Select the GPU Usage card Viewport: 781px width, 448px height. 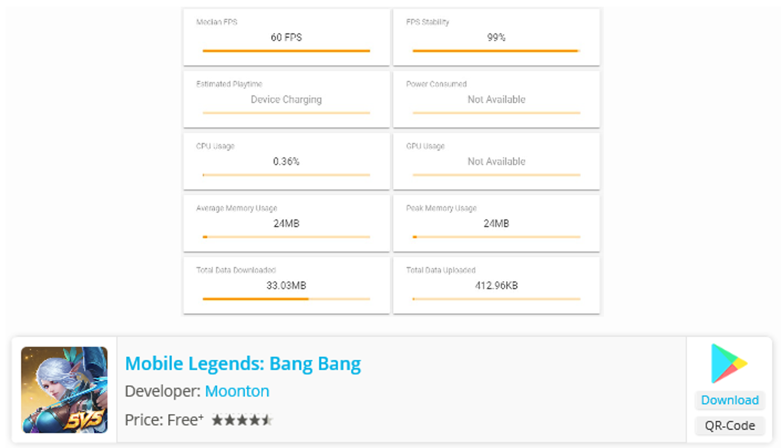496,160
